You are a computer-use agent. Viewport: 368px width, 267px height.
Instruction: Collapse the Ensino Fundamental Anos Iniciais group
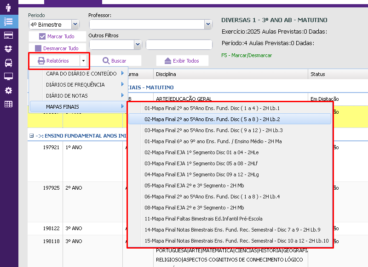[x=31, y=136]
